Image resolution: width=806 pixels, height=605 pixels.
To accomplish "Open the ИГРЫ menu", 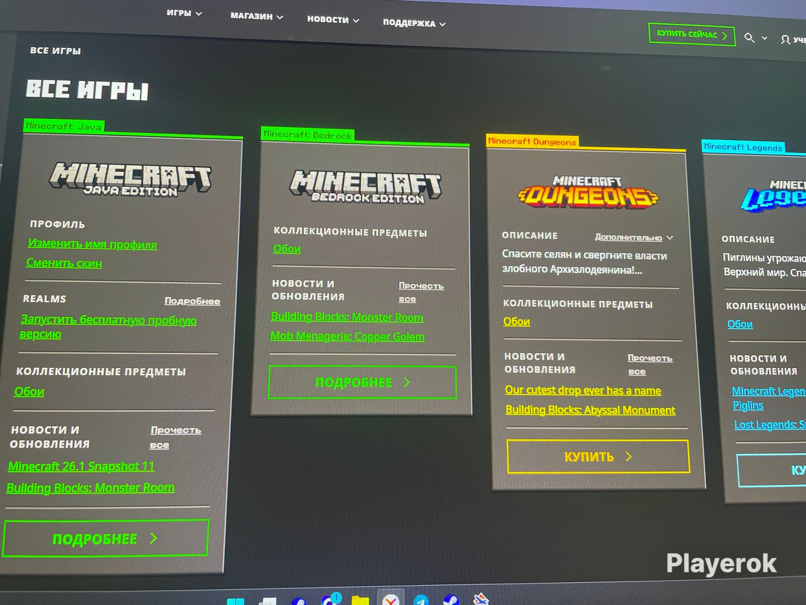I will 184,13.
